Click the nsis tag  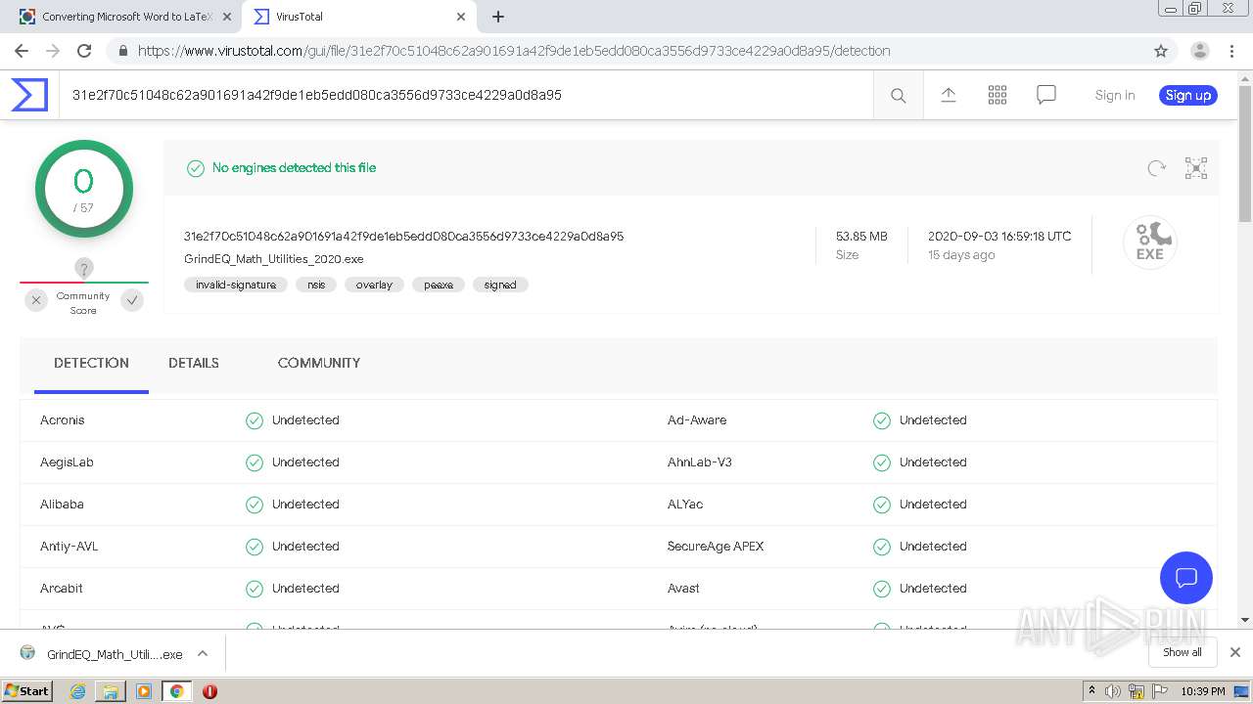316,285
